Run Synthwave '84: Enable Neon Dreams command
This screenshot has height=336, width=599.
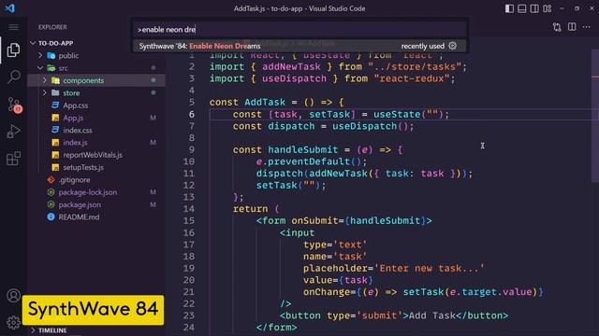[300, 46]
